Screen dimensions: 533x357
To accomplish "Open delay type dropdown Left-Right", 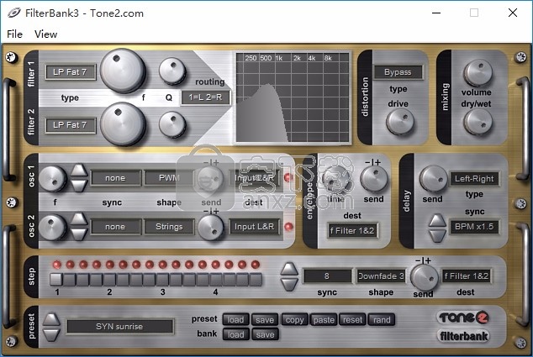I will tap(474, 179).
